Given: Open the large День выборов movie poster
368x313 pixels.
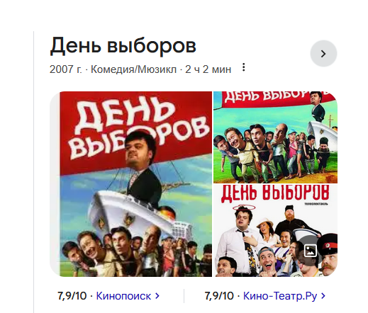Looking at the screenshot, I should tap(131, 184).
